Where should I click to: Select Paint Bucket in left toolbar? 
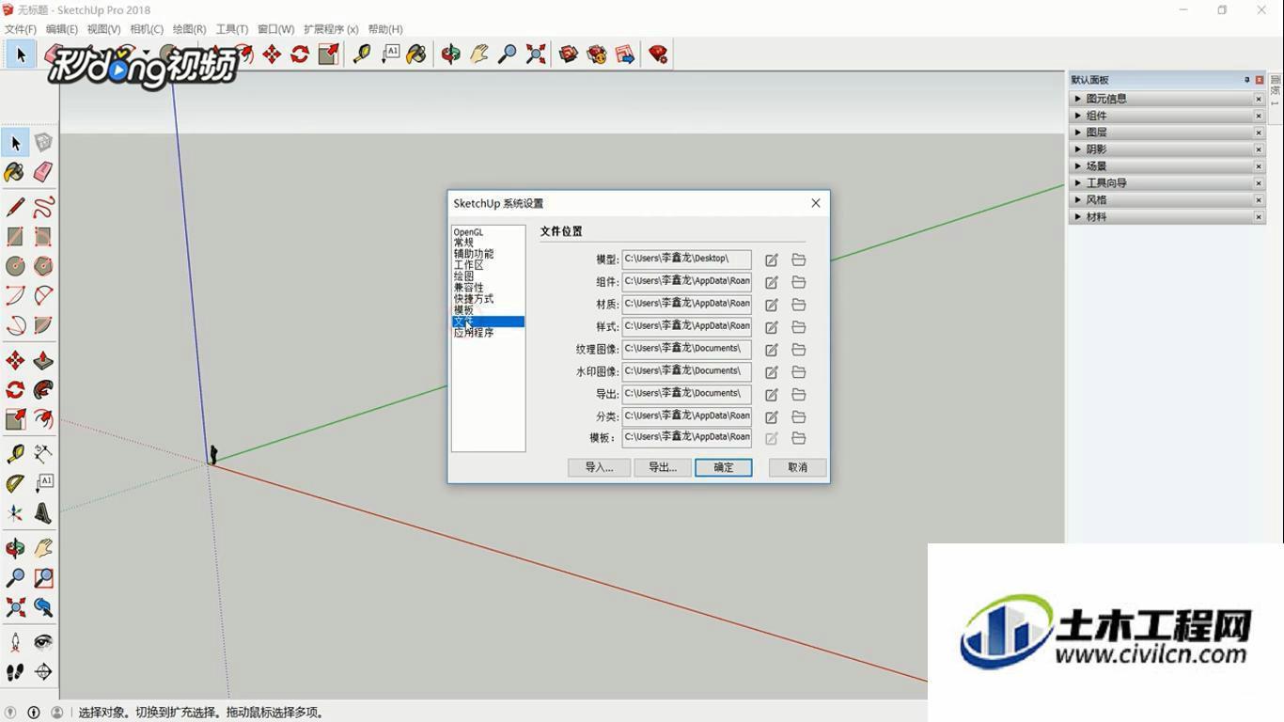[15, 172]
